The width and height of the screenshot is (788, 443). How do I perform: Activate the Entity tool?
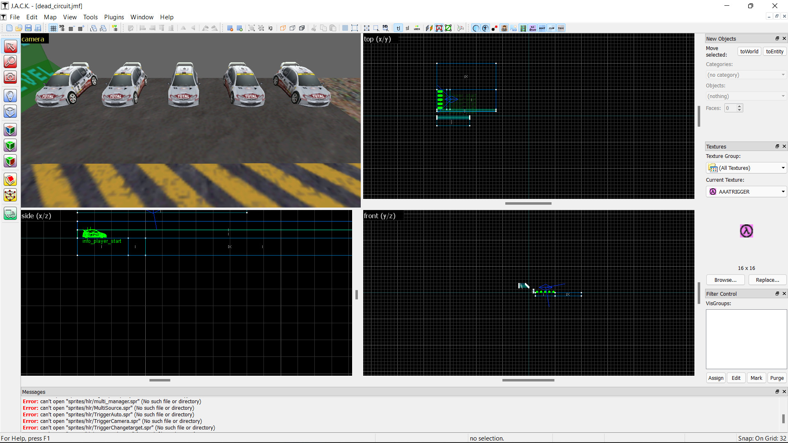[10, 95]
